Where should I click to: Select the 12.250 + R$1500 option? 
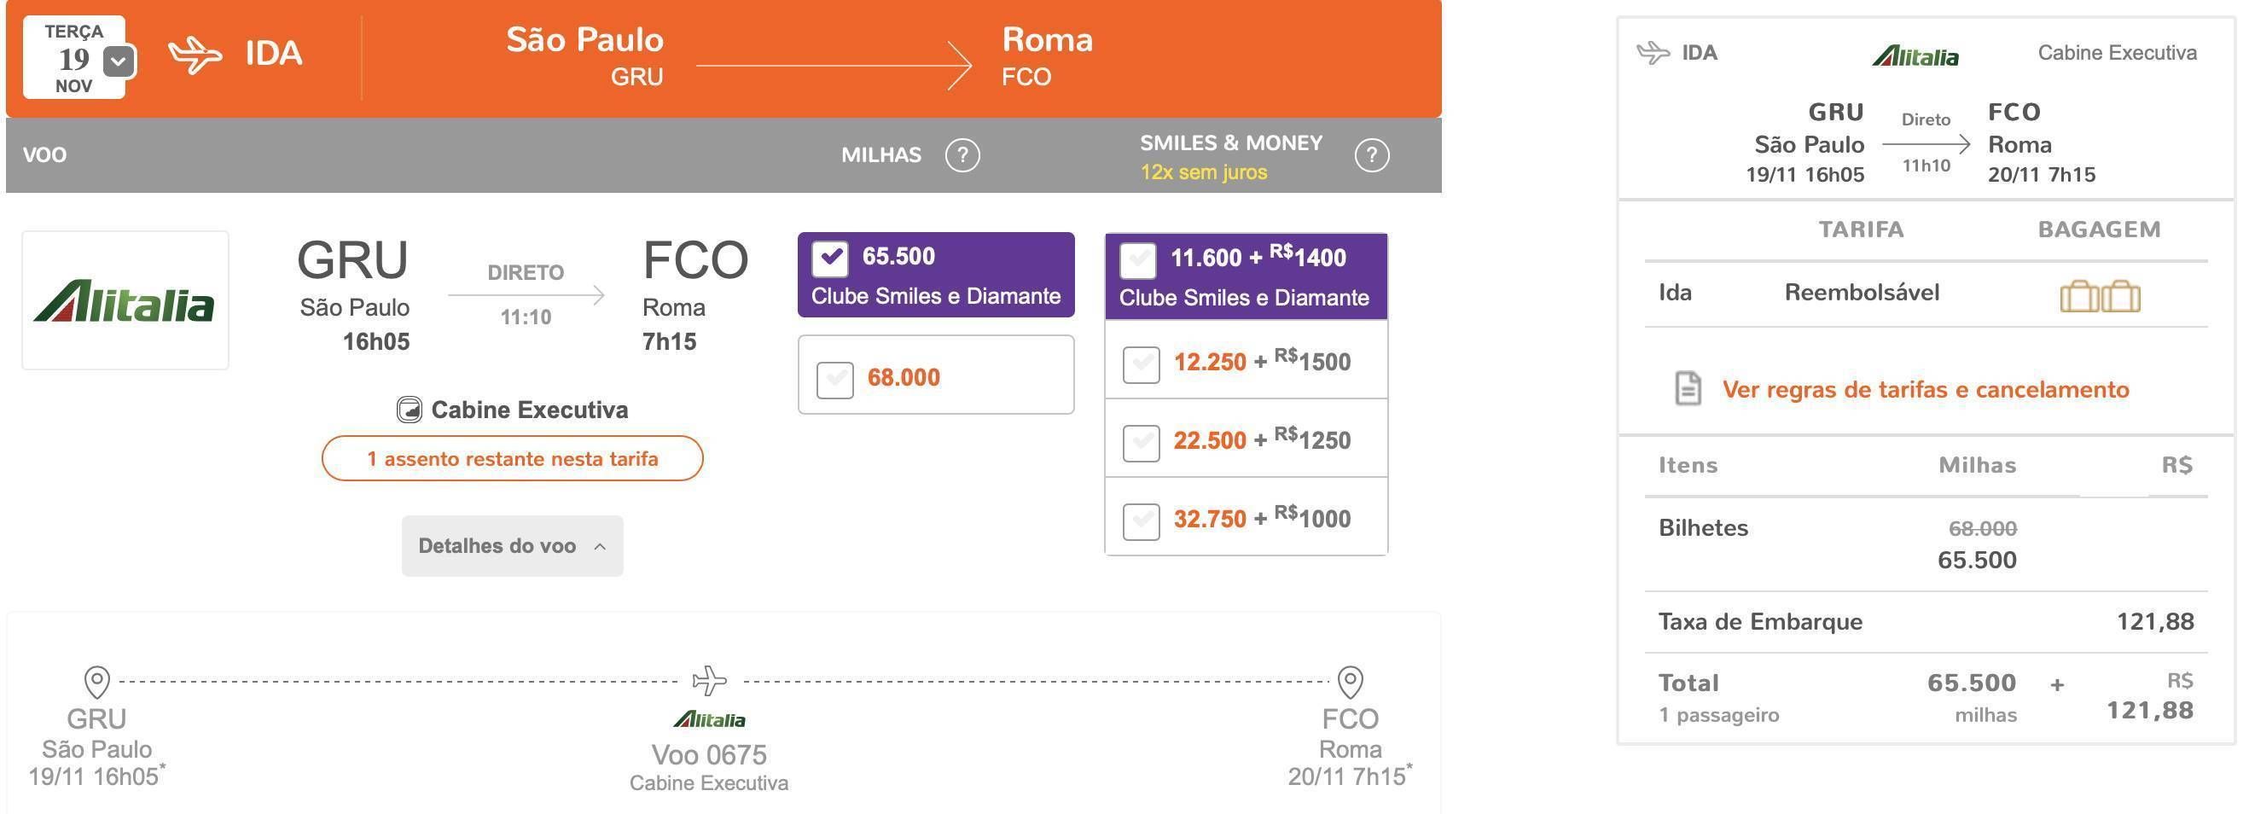tap(1140, 363)
